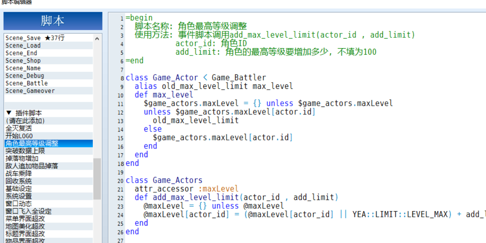This screenshot has height=243, width=486.
Task: Open the 战车乘降 script
Action: (x=49, y=173)
